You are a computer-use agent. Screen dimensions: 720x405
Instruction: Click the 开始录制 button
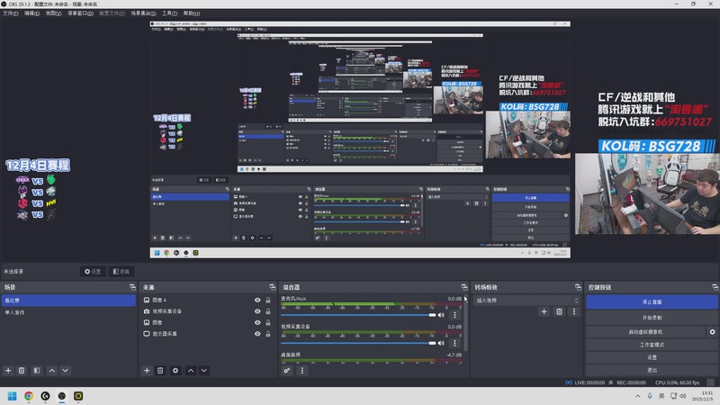(652, 318)
